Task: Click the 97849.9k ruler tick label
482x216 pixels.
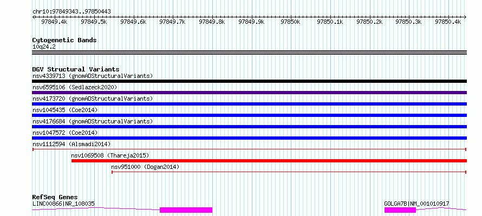Action: point(251,22)
